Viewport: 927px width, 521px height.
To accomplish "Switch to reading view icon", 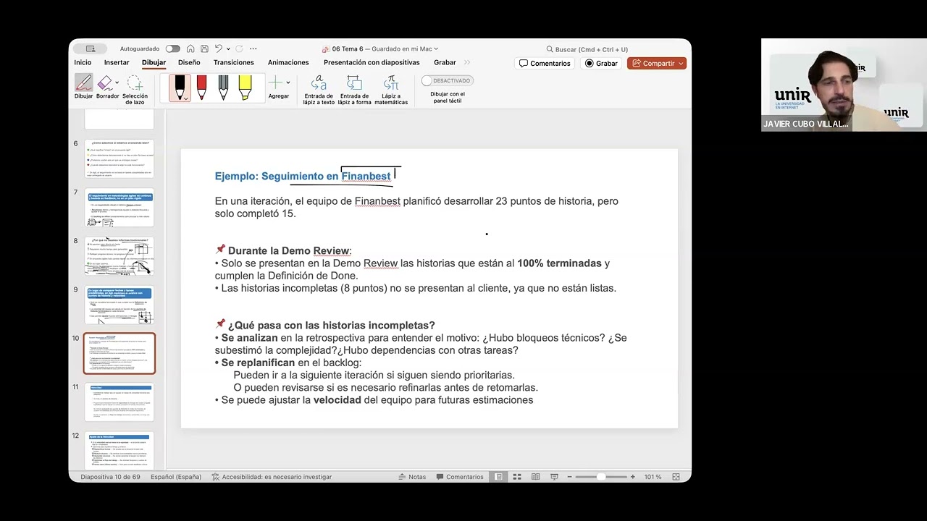I will (x=536, y=477).
